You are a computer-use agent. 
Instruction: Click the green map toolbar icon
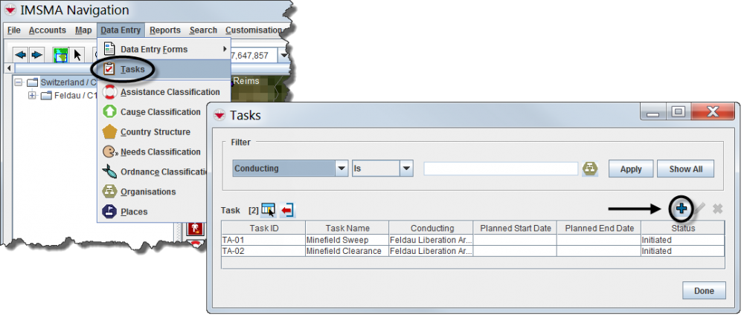coord(60,55)
